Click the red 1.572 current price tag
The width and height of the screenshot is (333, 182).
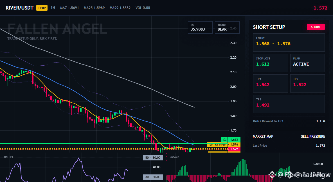[234, 149]
